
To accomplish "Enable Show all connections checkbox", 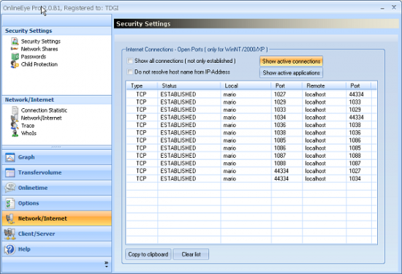I will tap(130, 61).
